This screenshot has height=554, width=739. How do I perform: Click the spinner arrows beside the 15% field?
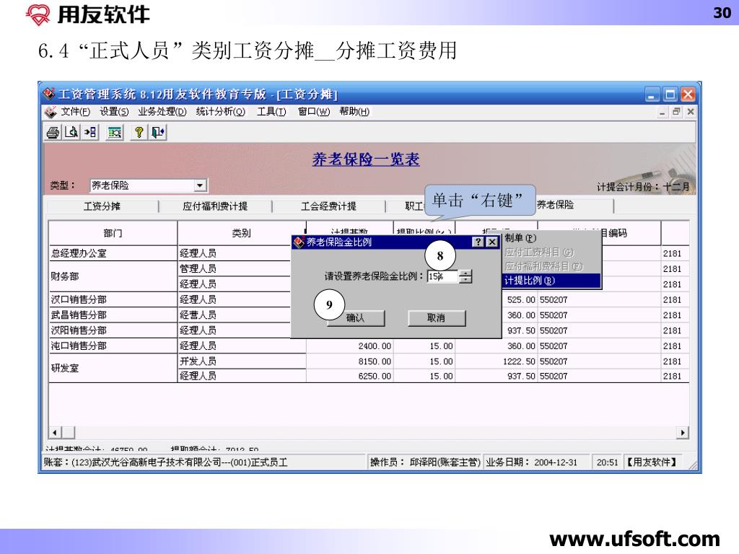pos(465,276)
